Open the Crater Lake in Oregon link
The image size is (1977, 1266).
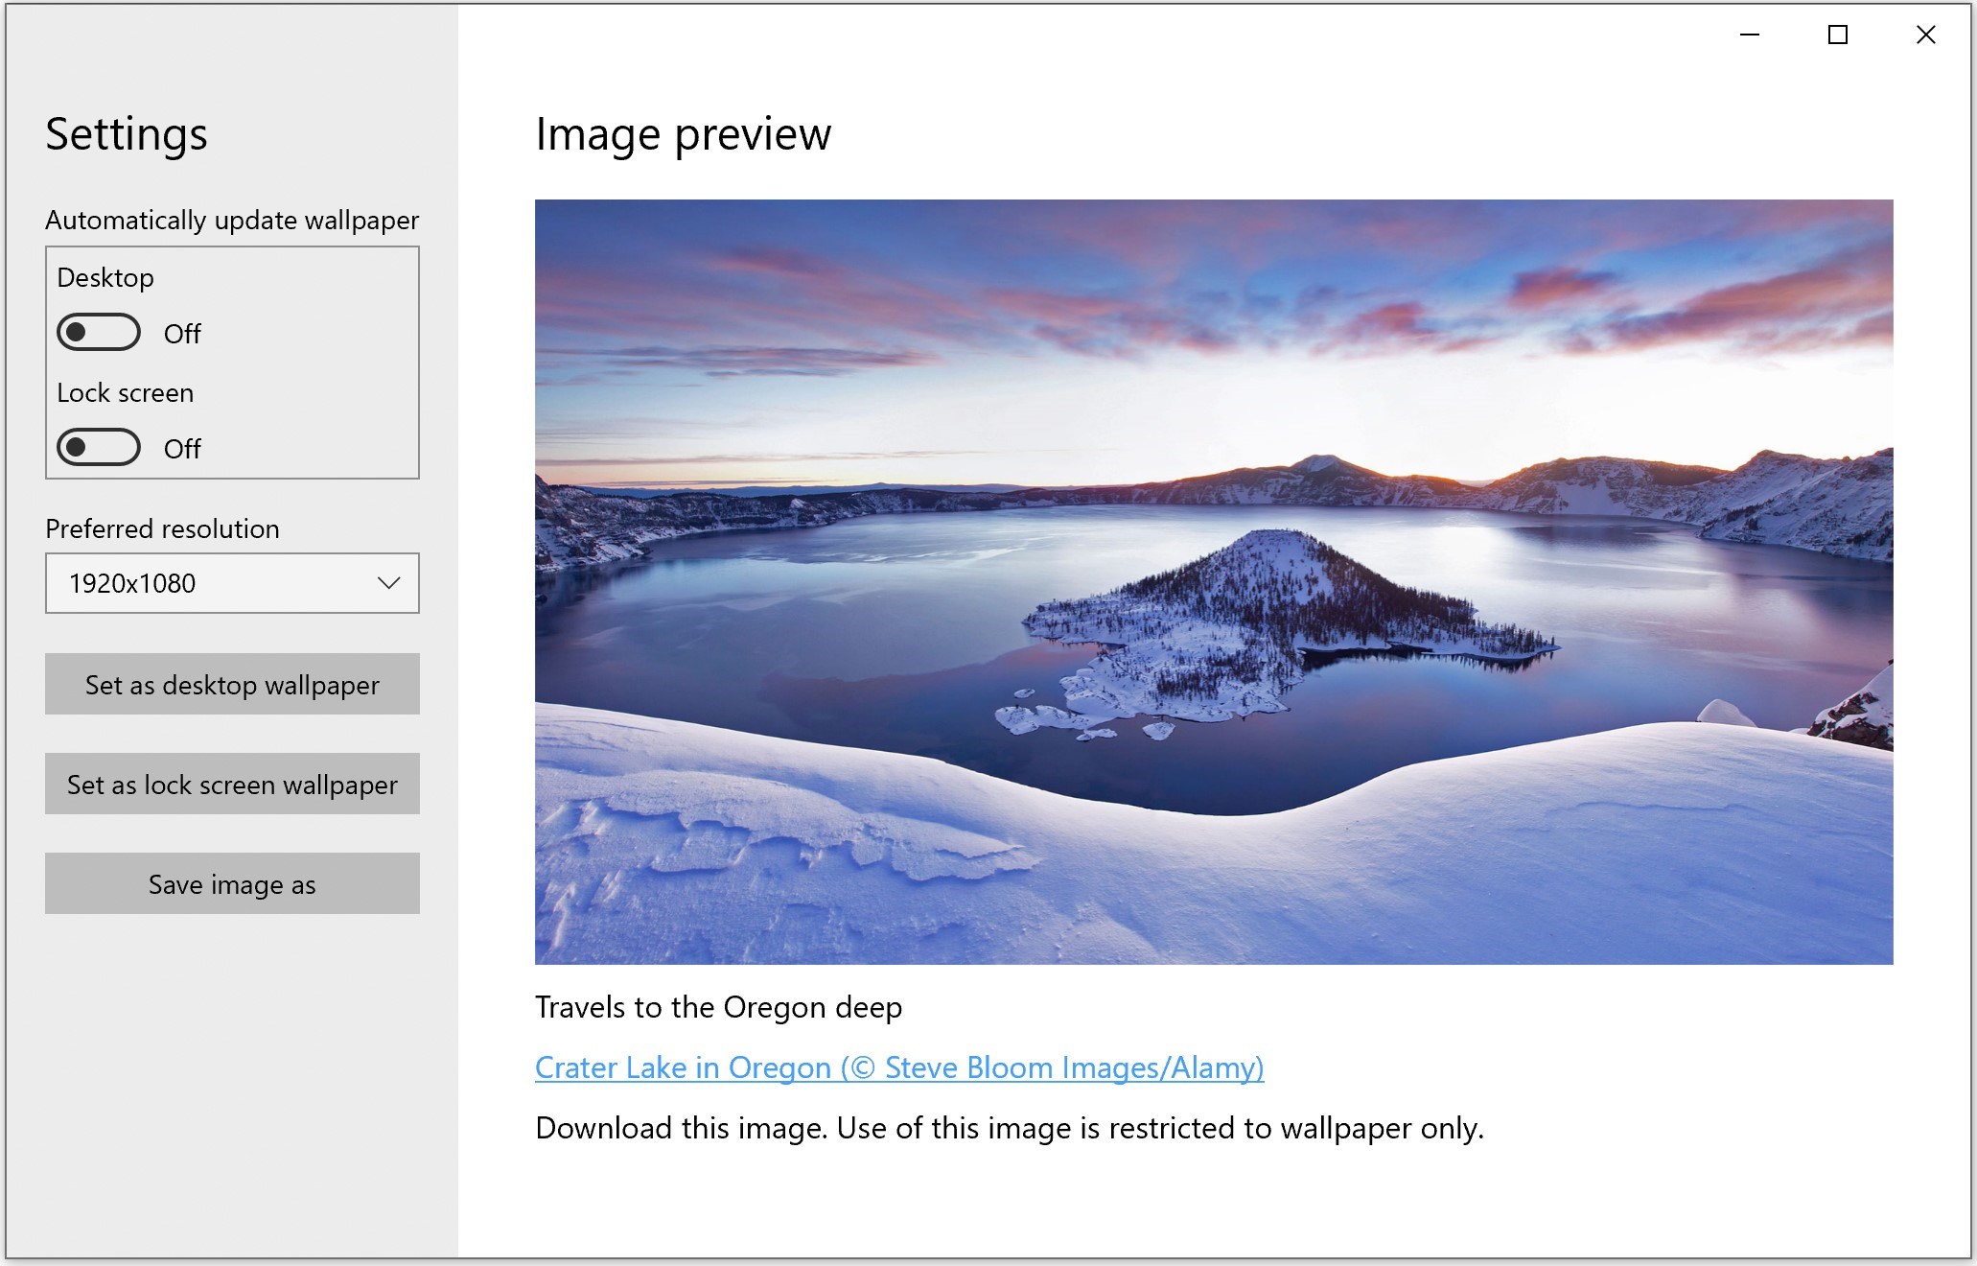point(898,1067)
